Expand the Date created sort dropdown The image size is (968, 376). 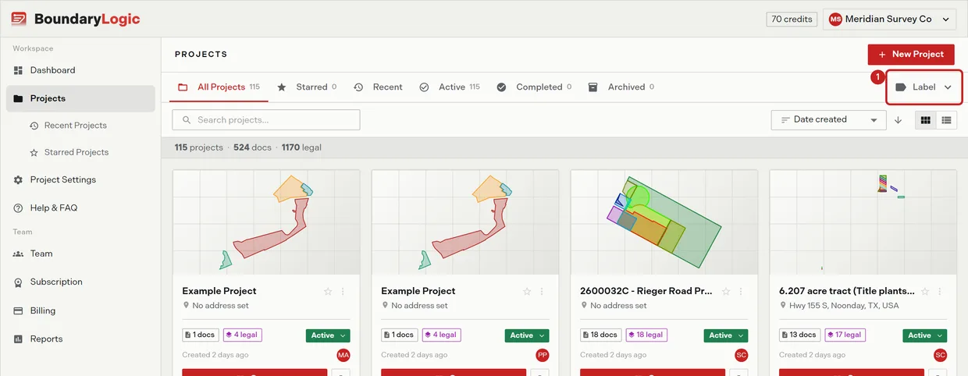829,120
